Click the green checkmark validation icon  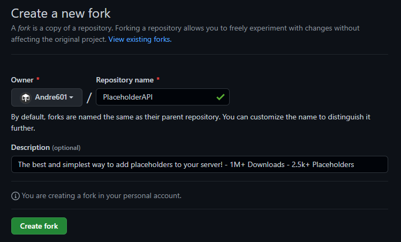click(x=220, y=97)
